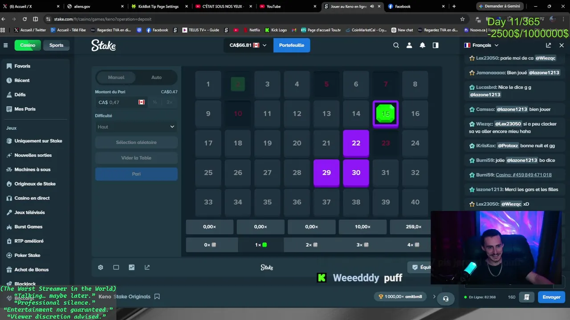The height and width of the screenshot is (320, 570).
Task: Select Keno number 20
Action: tap(297, 143)
